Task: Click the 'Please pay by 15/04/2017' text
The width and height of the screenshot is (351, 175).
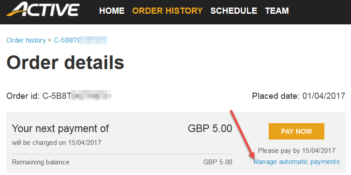Action: point(297,151)
